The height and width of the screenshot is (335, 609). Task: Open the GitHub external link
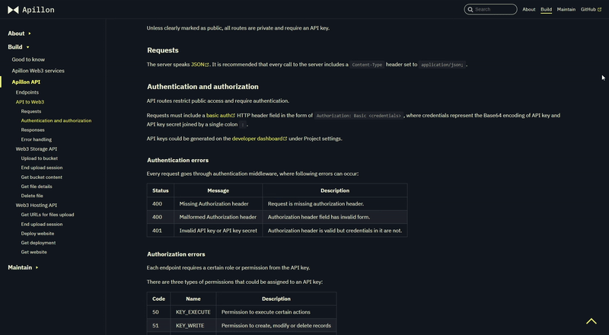coord(591,9)
